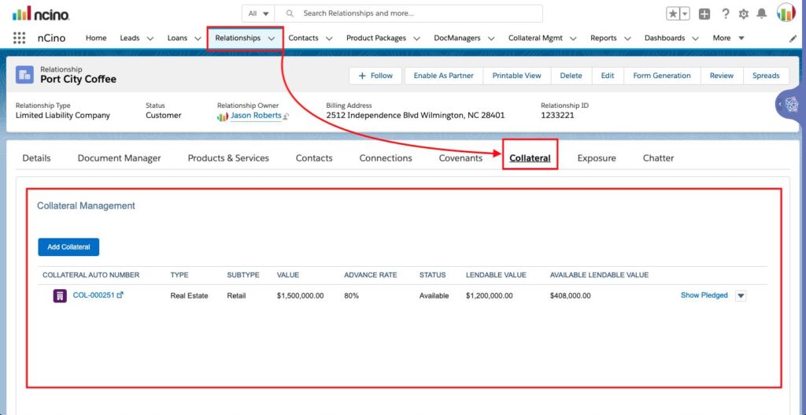The height and width of the screenshot is (415, 806).
Task: Expand the Collateral Mgmt chevron
Action: pyautogui.click(x=573, y=39)
